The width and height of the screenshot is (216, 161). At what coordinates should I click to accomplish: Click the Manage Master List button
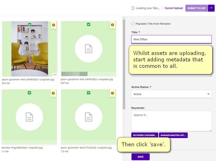click(173, 135)
